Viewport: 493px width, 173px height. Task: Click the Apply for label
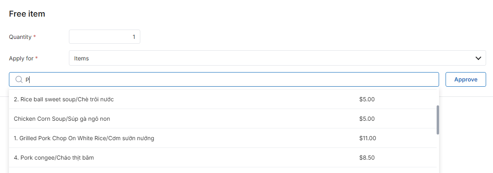[21, 58]
